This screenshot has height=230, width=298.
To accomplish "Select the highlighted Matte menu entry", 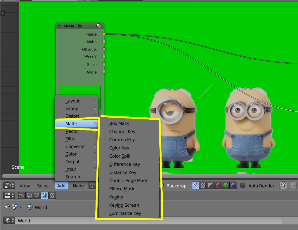I will click(77, 124).
